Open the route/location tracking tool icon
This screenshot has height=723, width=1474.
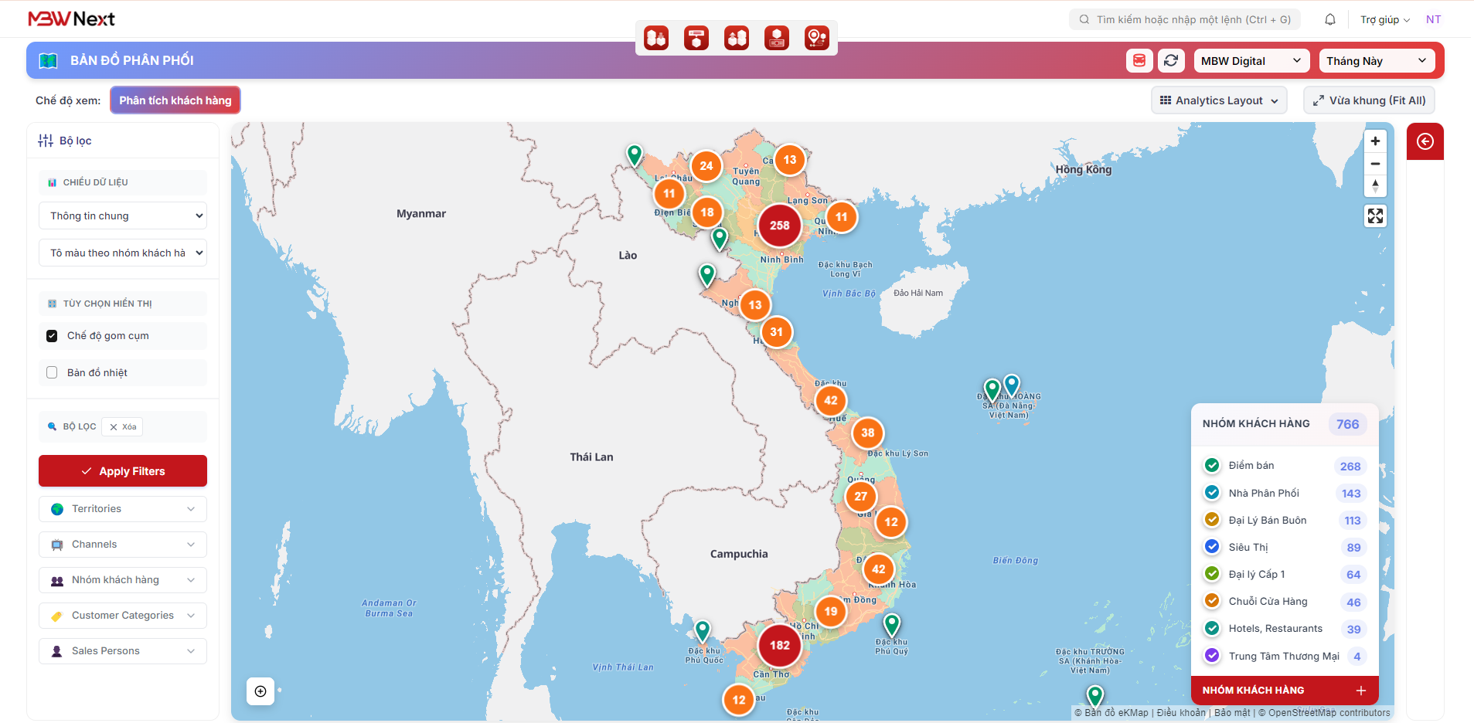click(x=817, y=37)
